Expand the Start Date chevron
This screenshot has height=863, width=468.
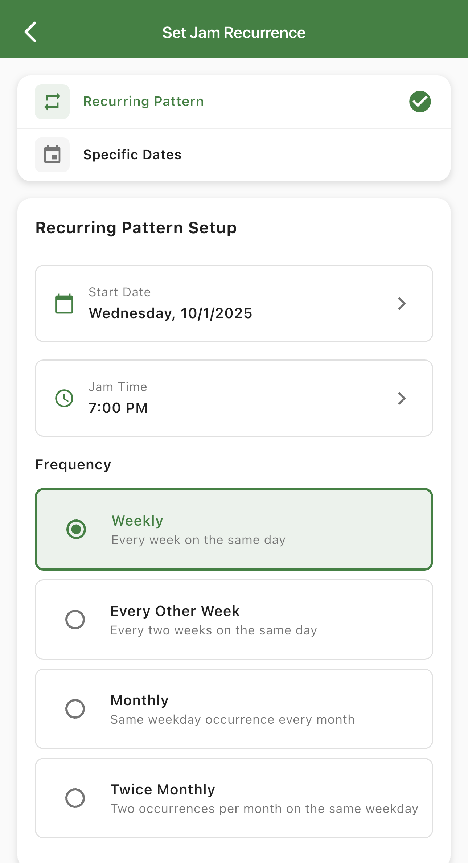[x=401, y=304]
